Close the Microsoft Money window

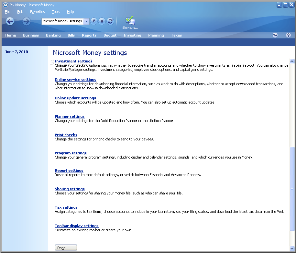[x=292, y=5]
